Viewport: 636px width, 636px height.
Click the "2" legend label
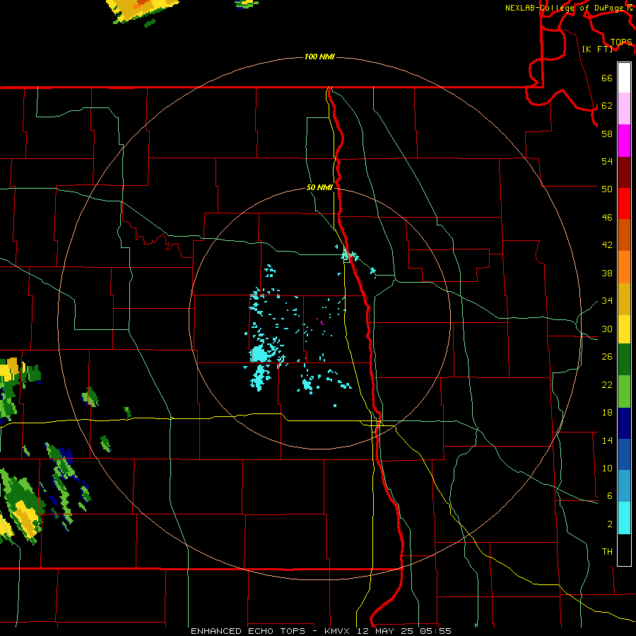point(610,524)
